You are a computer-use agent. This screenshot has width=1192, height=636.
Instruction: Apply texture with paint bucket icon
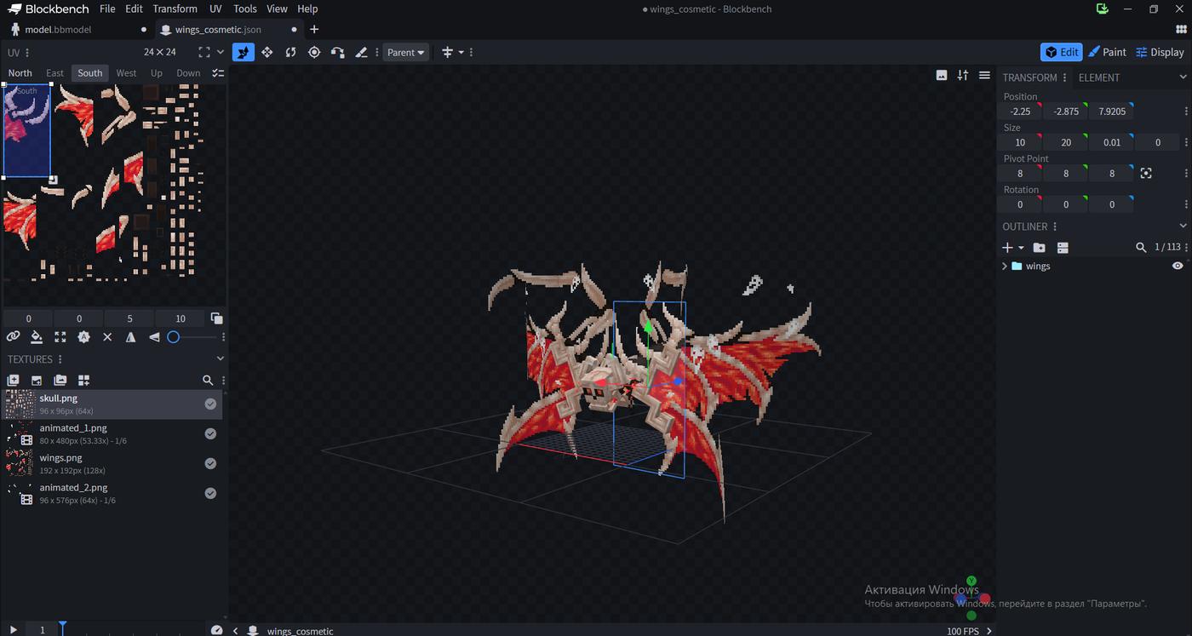[x=37, y=337]
